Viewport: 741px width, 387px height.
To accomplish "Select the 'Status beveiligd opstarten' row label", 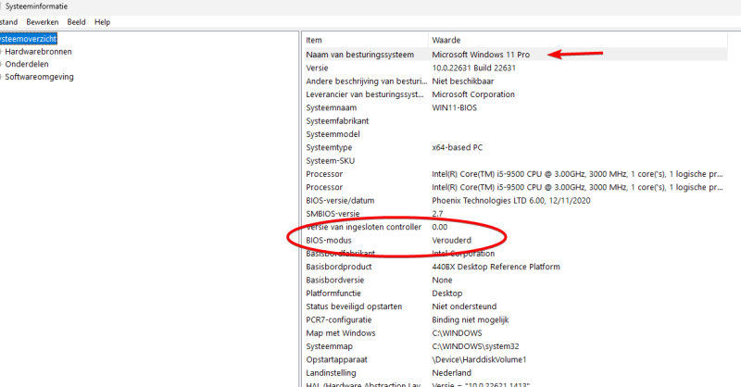I will 354,306.
